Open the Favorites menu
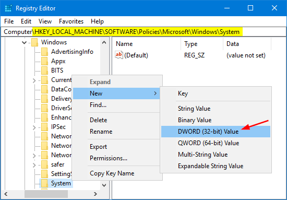The width and height of the screenshot is (287, 200). pos(71,21)
